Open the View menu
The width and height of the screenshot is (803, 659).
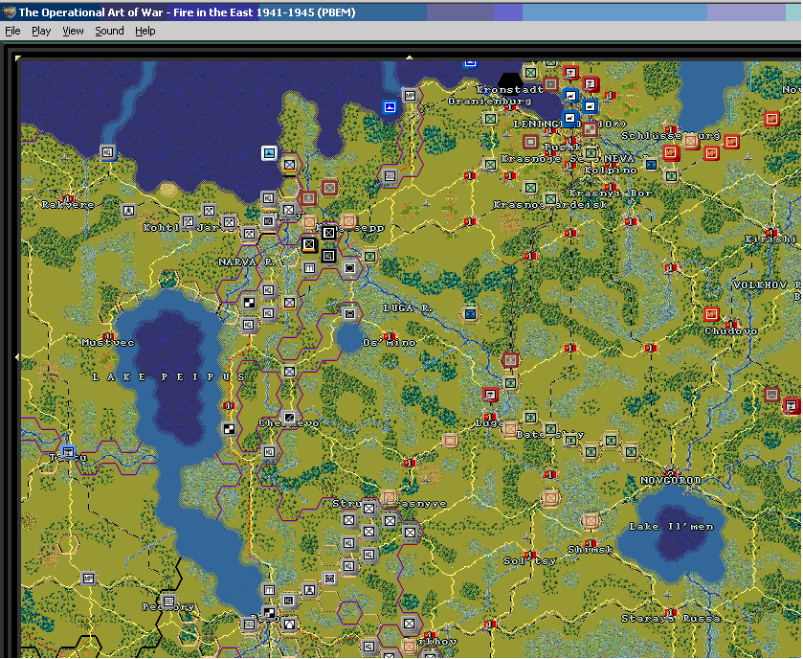74,32
